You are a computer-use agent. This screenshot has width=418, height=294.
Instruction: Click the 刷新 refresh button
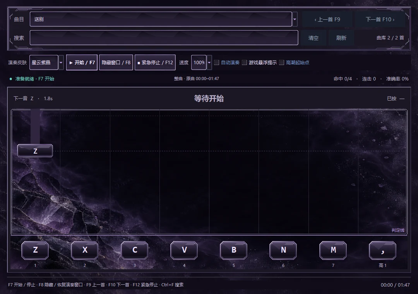point(341,38)
